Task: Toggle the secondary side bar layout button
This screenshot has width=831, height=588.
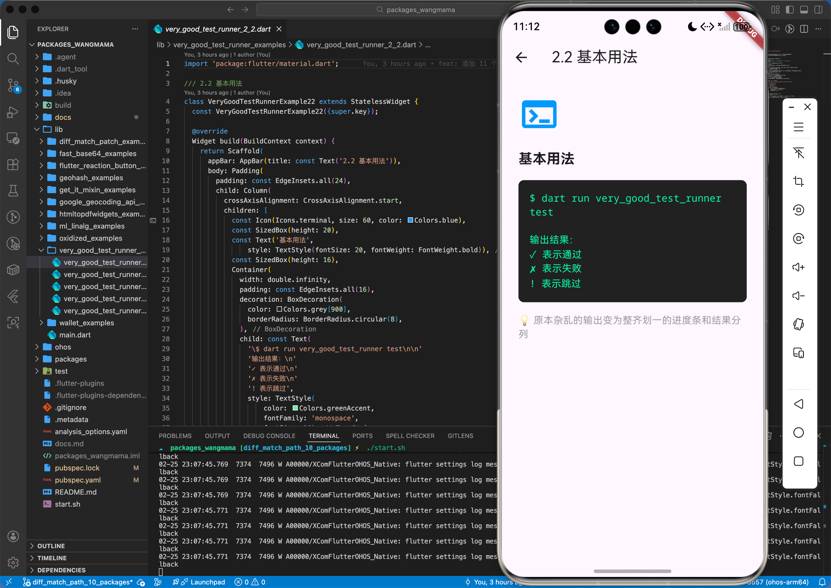Action: pyautogui.click(x=818, y=10)
